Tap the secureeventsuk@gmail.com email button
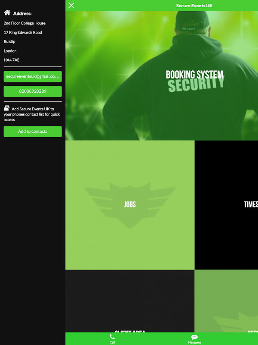Viewport: 258px width, 345px height. [33, 76]
